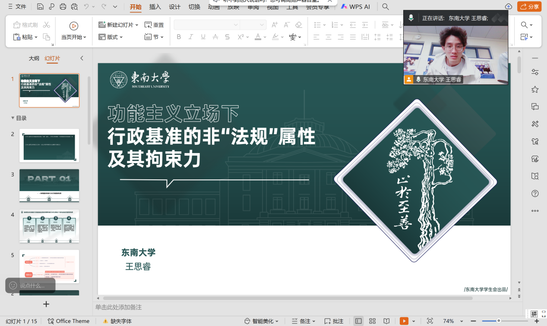Click the 重置 reset button
This screenshot has width=547, height=326.
coord(154,25)
